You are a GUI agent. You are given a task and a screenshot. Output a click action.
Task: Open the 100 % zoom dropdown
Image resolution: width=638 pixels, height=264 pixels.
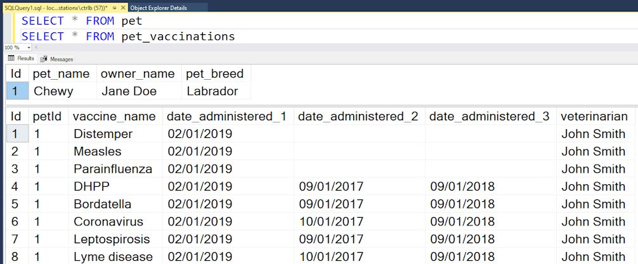point(27,47)
